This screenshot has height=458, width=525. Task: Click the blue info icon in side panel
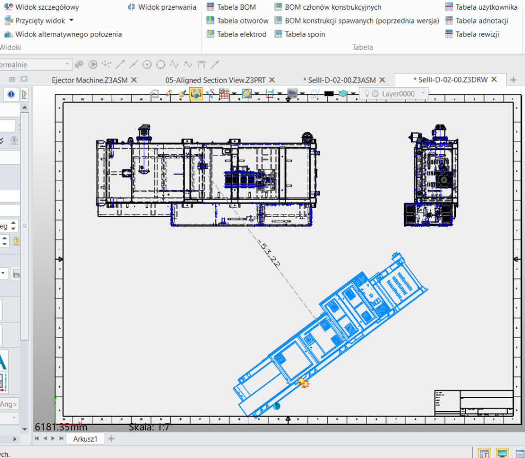coord(10,94)
